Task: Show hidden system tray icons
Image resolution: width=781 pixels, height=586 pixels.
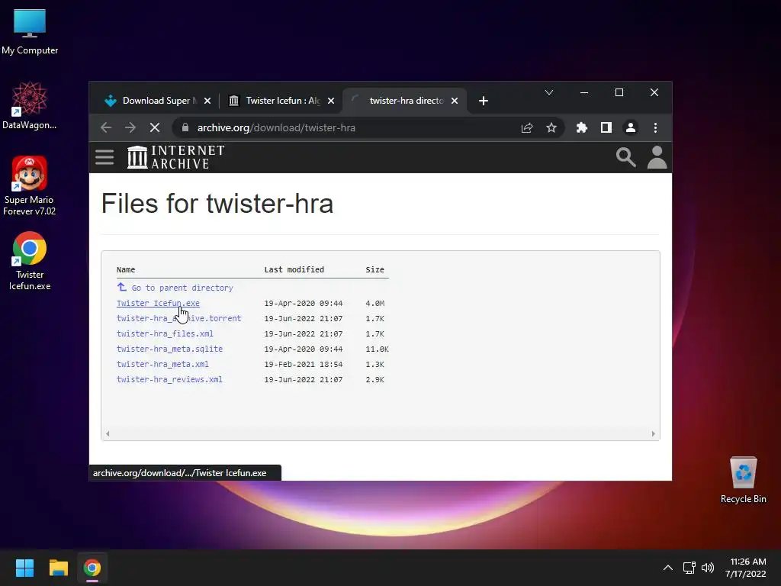Action: point(668,568)
